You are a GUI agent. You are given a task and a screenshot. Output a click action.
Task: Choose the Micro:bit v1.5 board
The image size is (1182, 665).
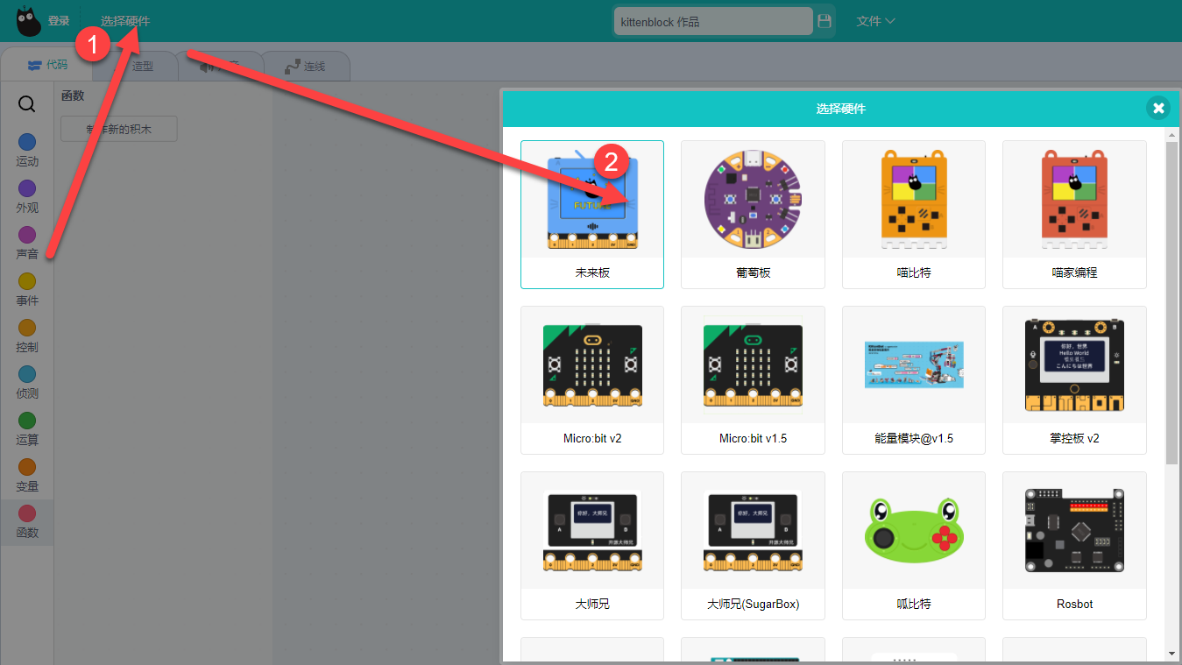coord(753,365)
